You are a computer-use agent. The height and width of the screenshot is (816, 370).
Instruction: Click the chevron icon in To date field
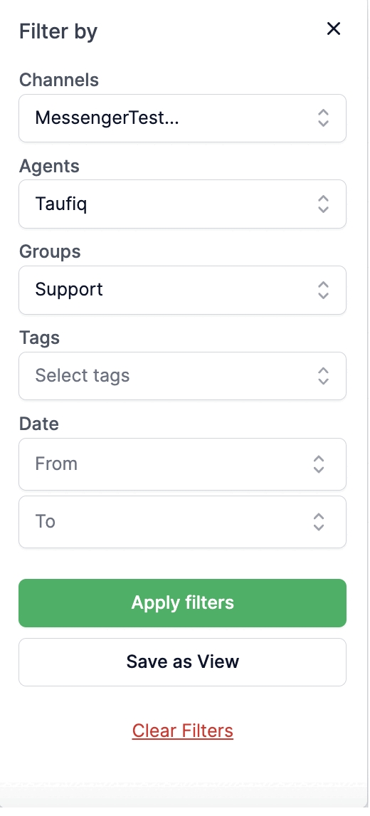(319, 522)
